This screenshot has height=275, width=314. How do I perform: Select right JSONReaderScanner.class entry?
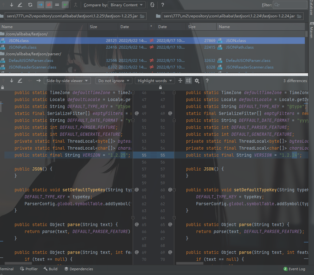coord(249,67)
